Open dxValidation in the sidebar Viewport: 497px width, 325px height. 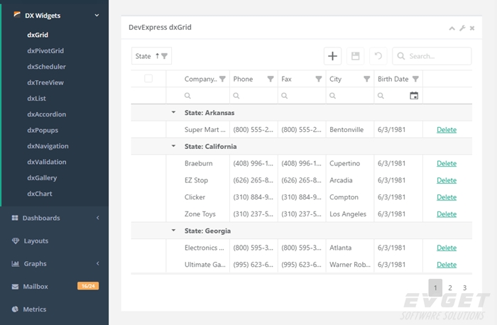click(x=47, y=162)
